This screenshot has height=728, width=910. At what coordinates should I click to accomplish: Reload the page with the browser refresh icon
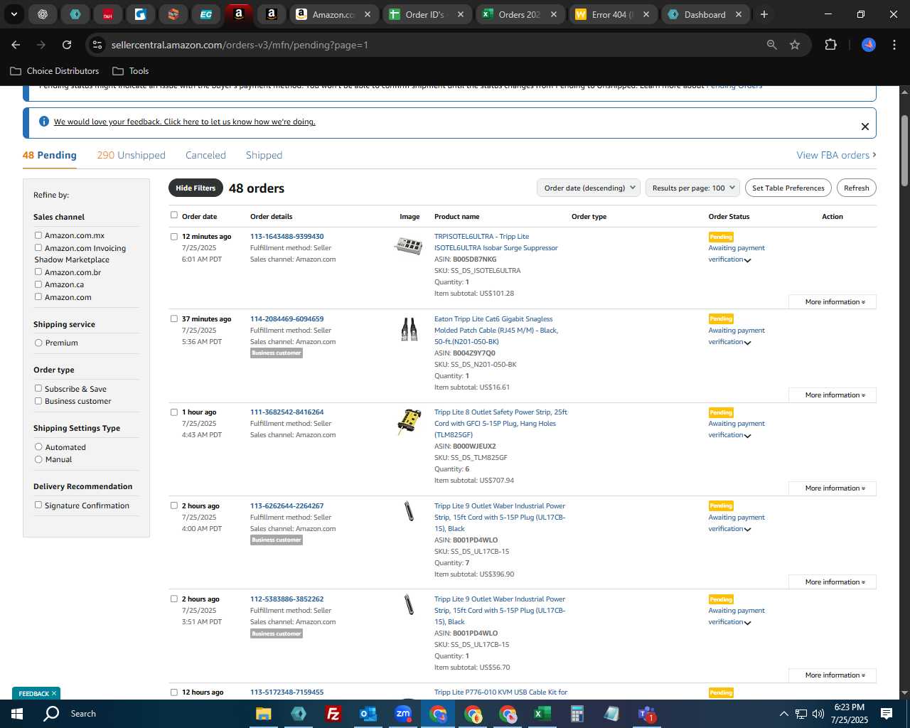pyautogui.click(x=67, y=45)
